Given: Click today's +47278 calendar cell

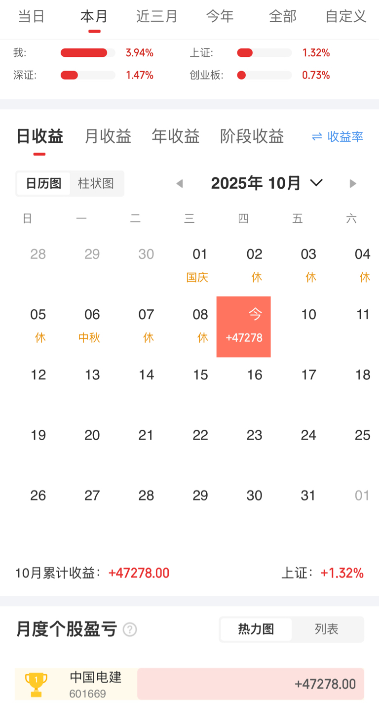Looking at the screenshot, I should tap(244, 327).
